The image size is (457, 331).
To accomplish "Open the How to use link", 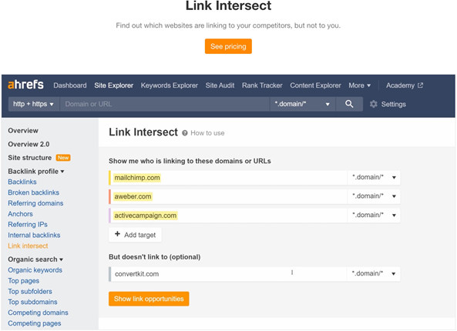I will [207, 133].
